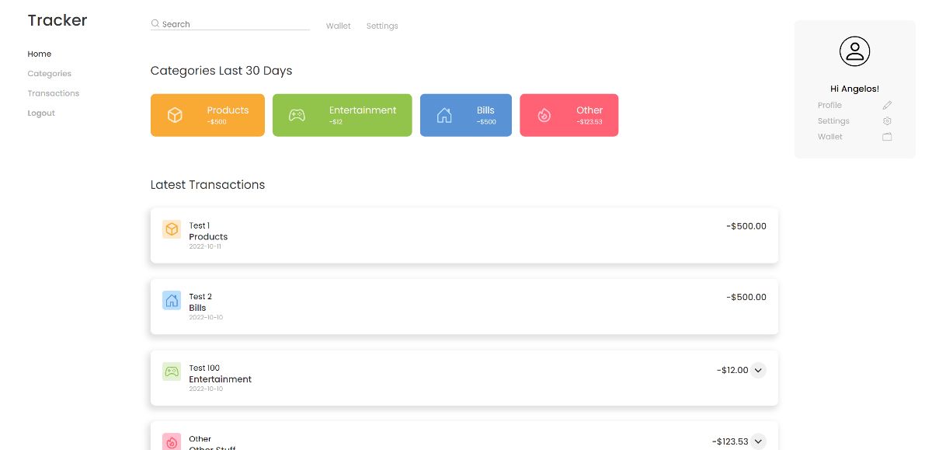The width and height of the screenshot is (932, 450).
Task: Expand the -$123.53 Other transaction chevron
Action: pyautogui.click(x=758, y=441)
